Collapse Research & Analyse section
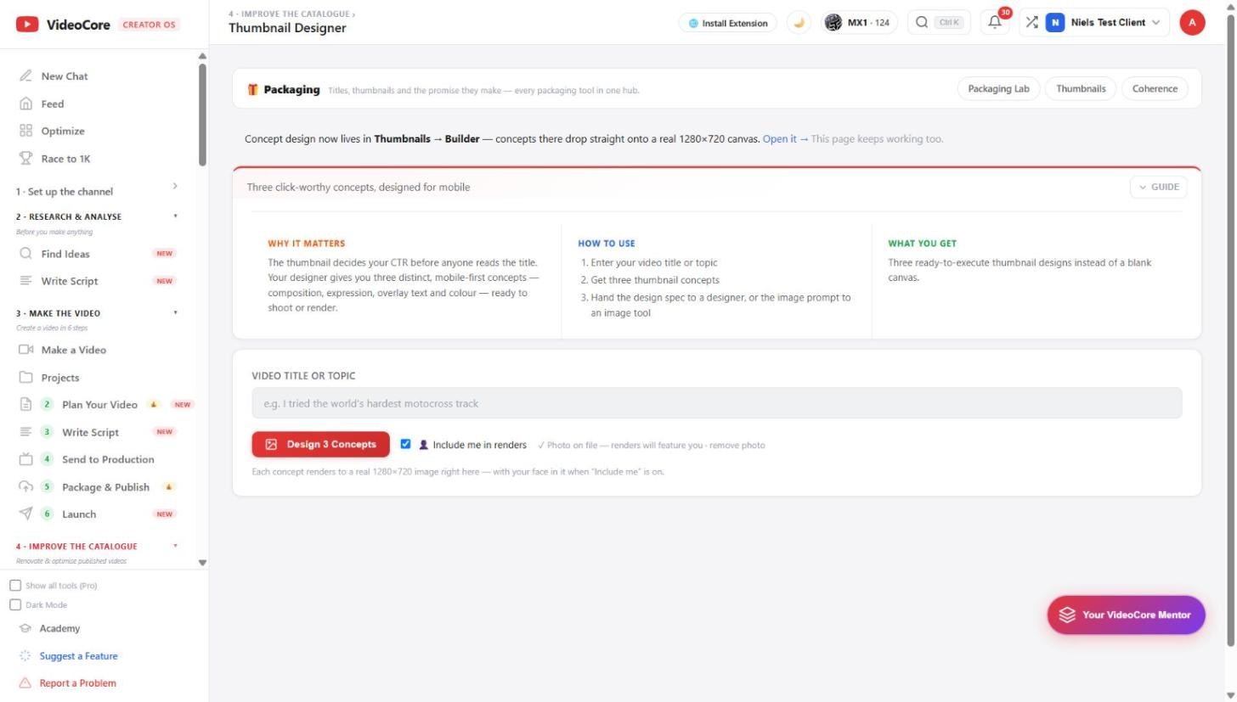Screen dimensions: 1237x702 (x=97, y=216)
